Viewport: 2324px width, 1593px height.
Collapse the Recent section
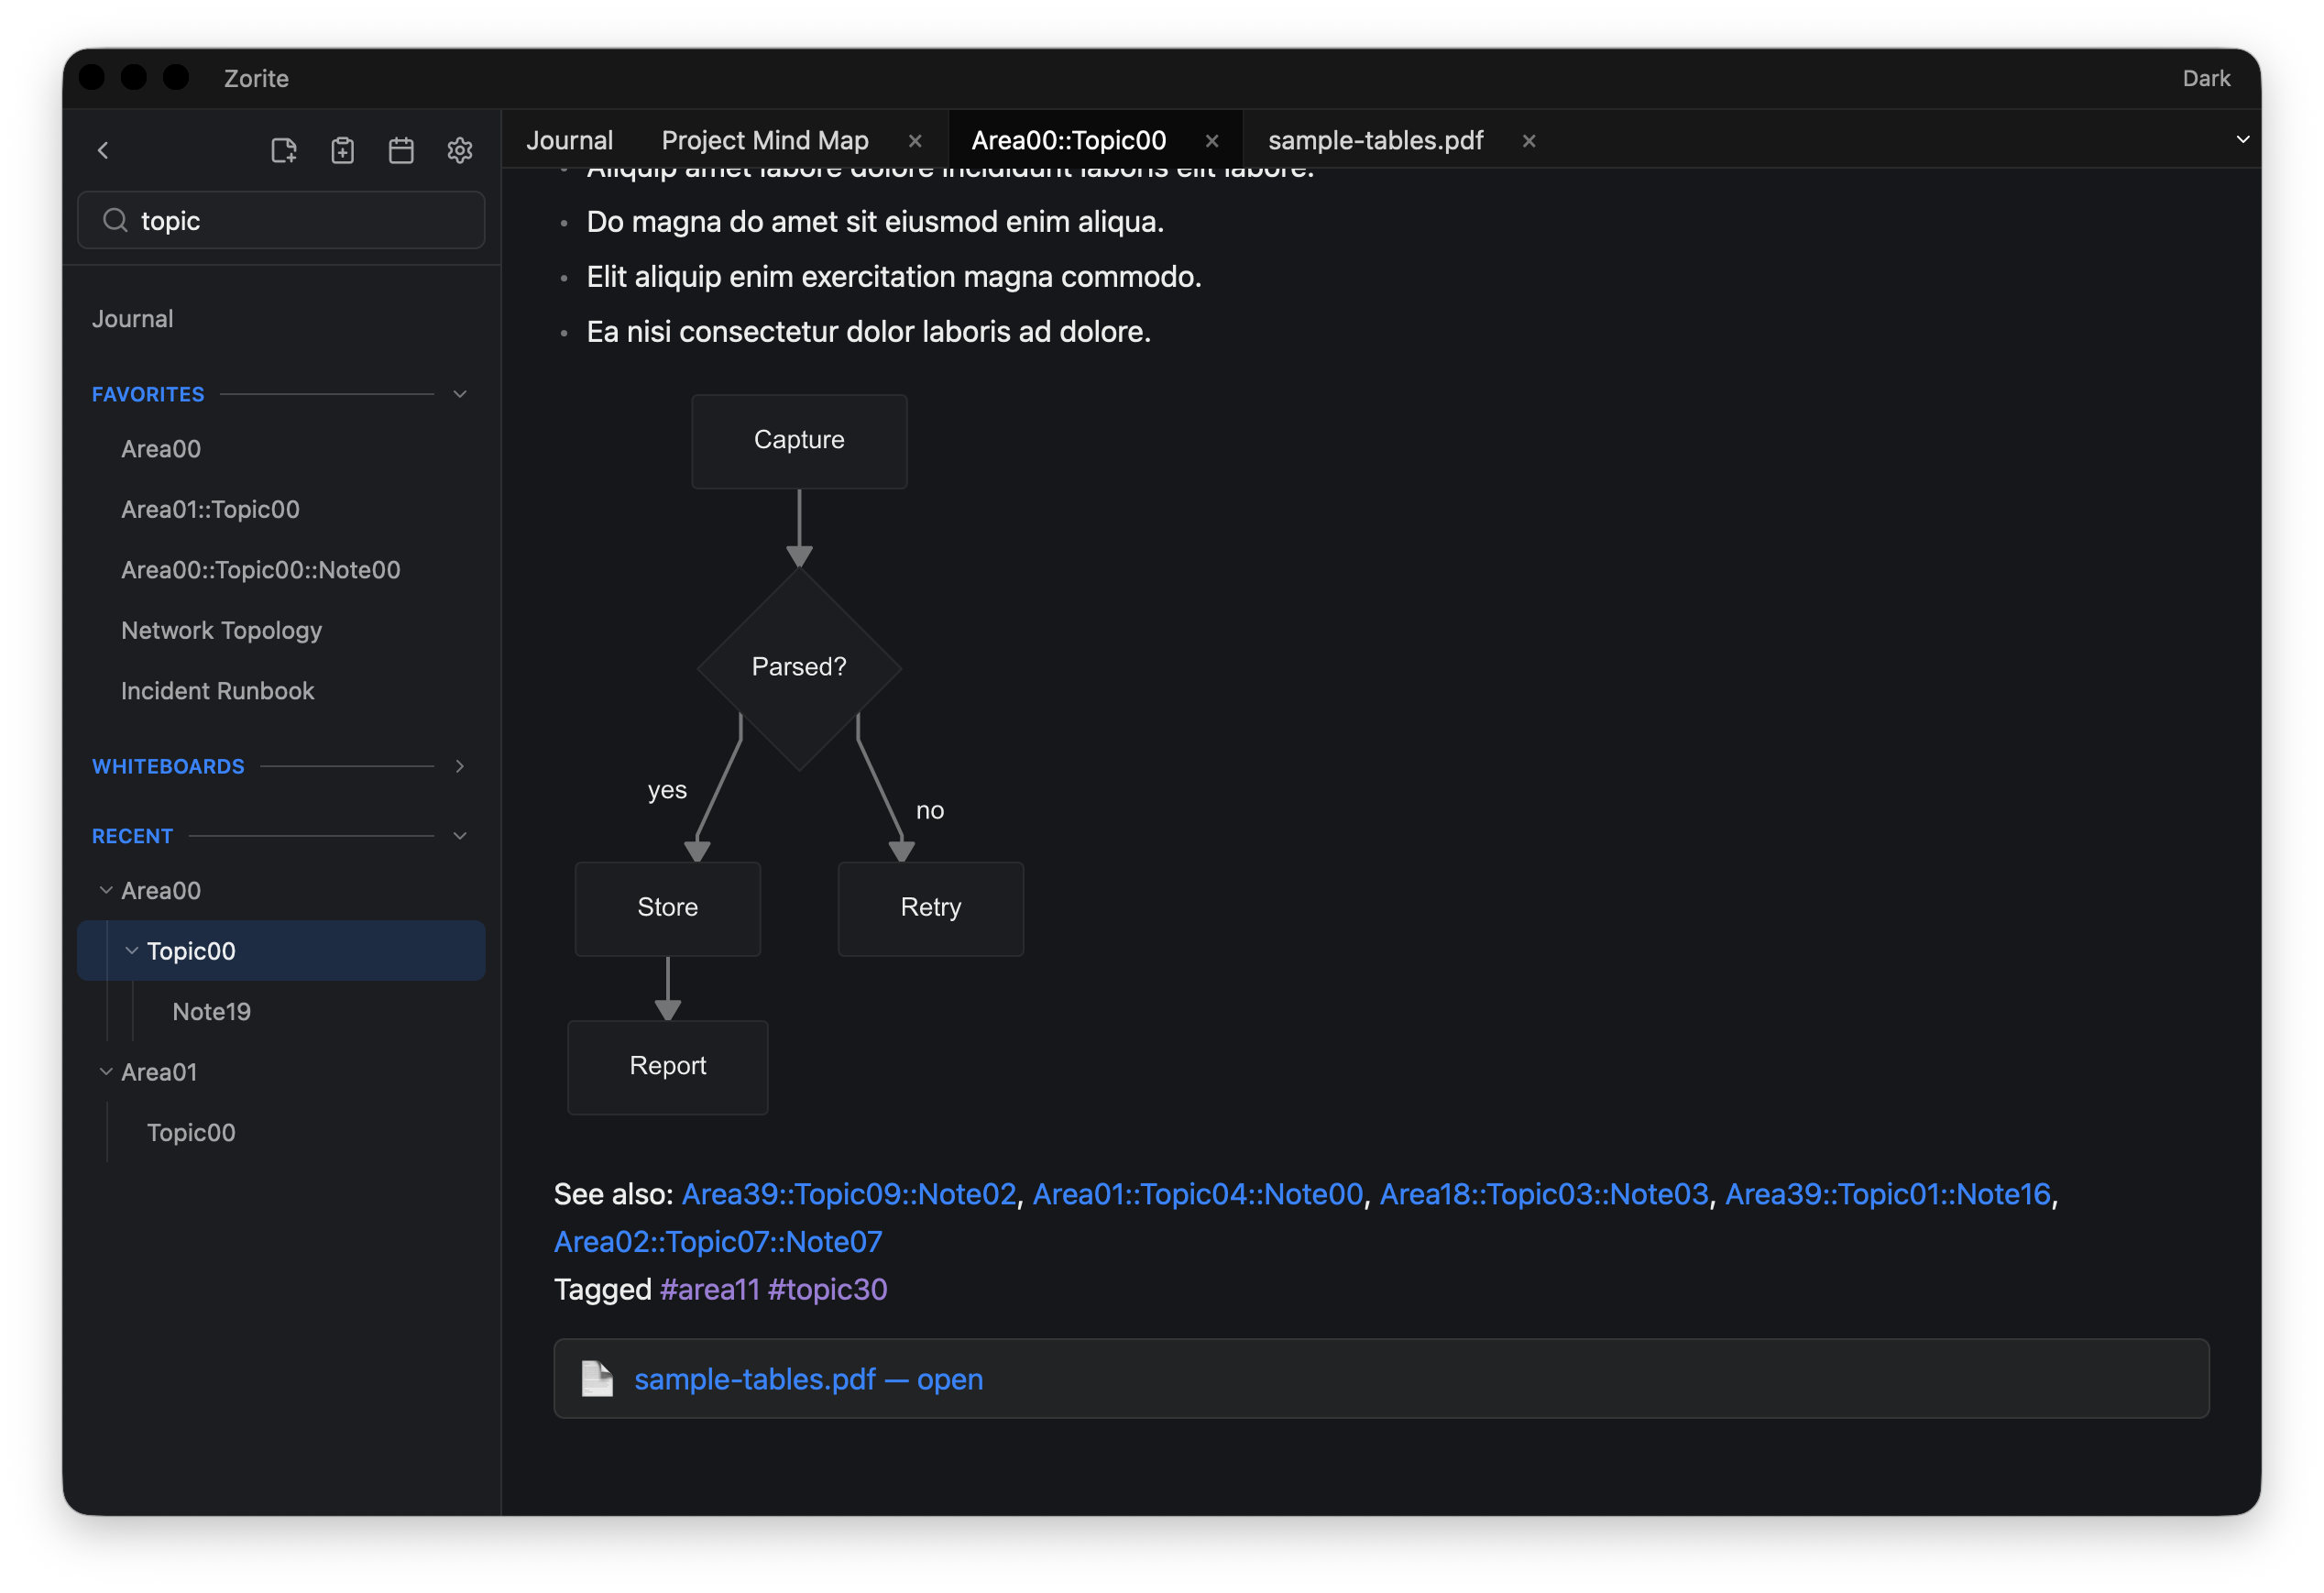point(460,836)
